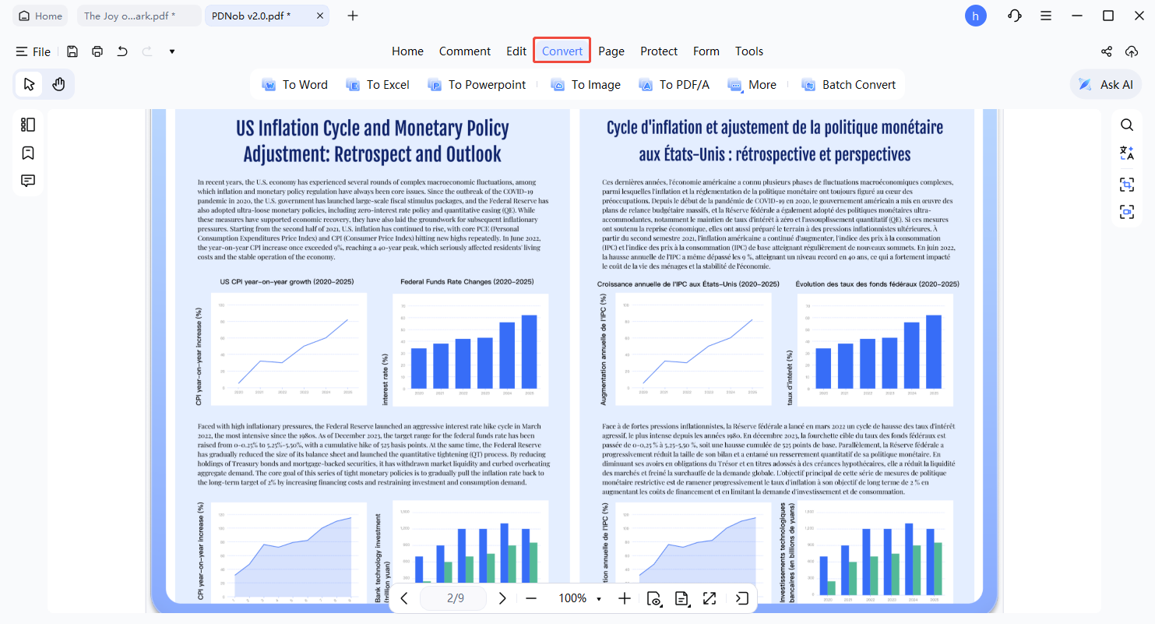This screenshot has width=1155, height=624.
Task: Expand the More conversion options
Action: coord(752,85)
